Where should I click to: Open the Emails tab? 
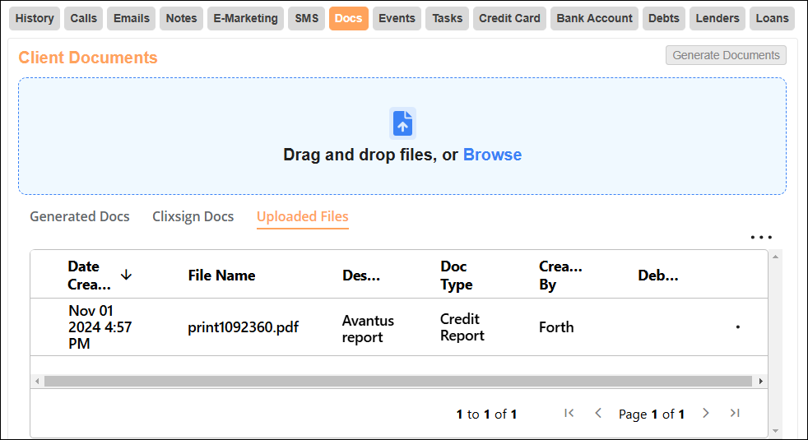[132, 19]
